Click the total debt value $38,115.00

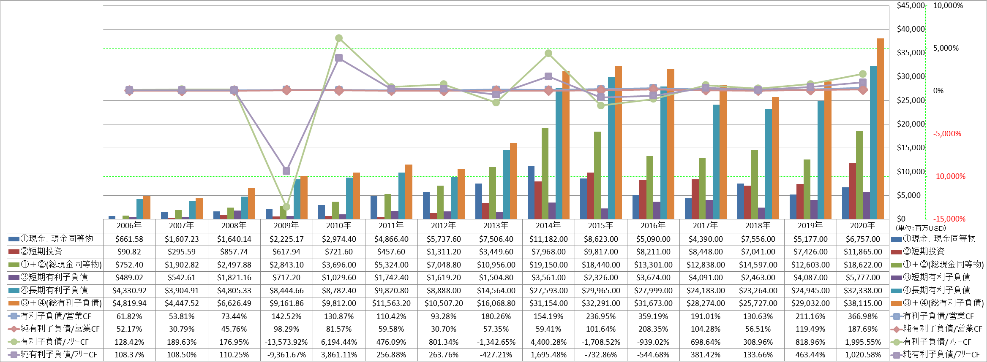(863, 303)
